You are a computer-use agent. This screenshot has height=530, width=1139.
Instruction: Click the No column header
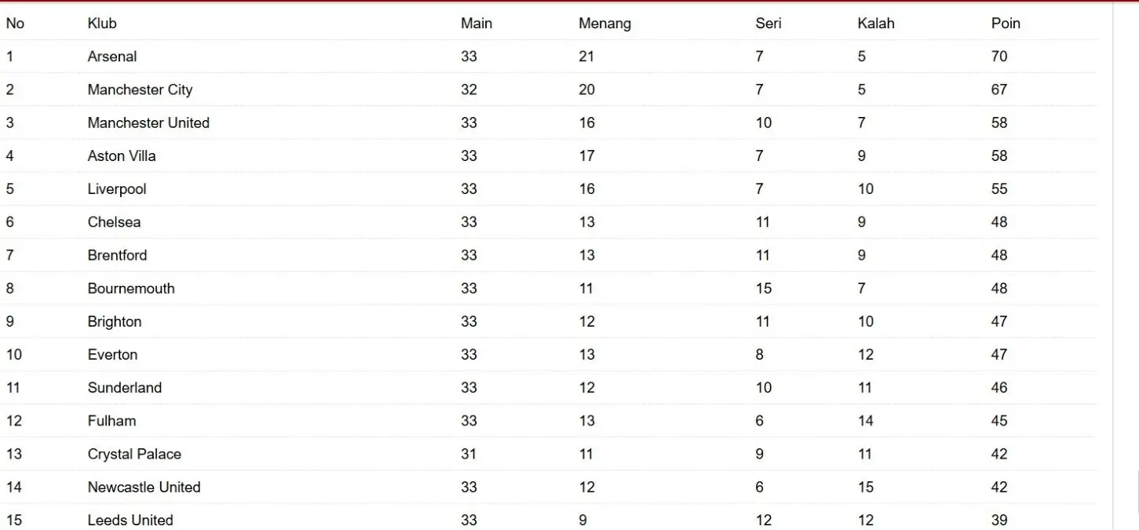coord(15,24)
